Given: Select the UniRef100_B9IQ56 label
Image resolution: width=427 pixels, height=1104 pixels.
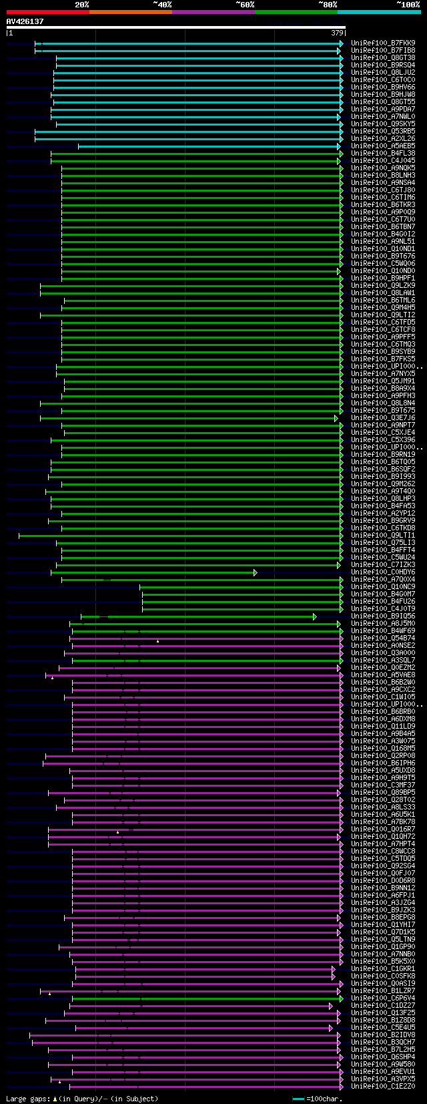Looking at the screenshot, I should (x=383, y=616).
